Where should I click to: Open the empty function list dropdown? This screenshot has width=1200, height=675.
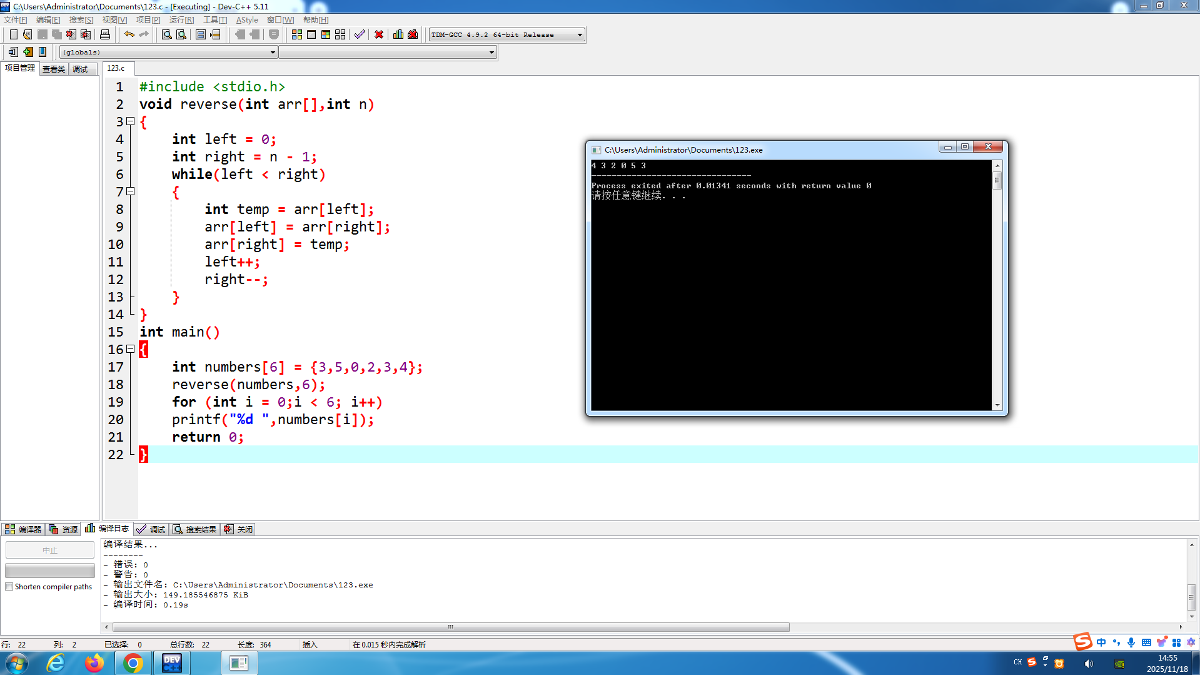(x=492, y=53)
